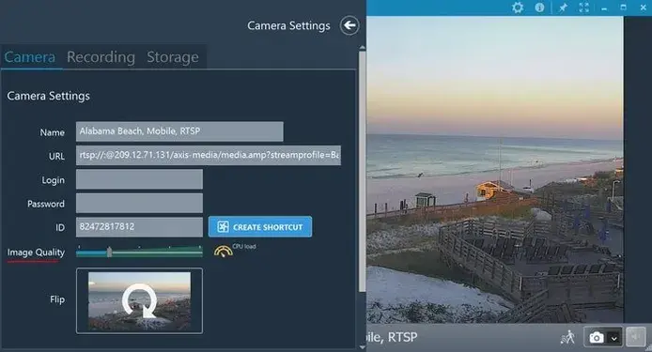Click the settings panel vertical scrollbar
The width and height of the screenshot is (652, 352).
click(x=363, y=171)
